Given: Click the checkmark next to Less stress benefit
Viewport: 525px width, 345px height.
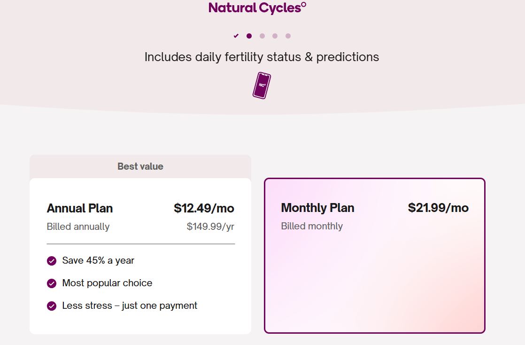Looking at the screenshot, I should coord(51,306).
